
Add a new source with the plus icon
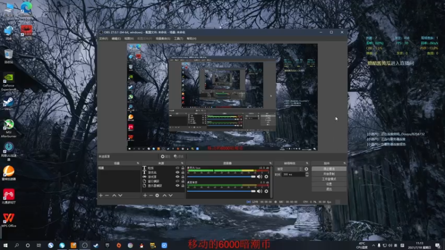pos(145,196)
